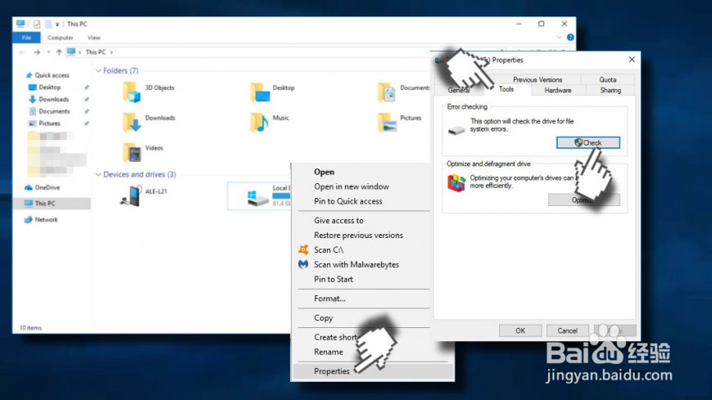712x400 pixels.
Task: Open the File ribbon tab
Action: (x=26, y=38)
